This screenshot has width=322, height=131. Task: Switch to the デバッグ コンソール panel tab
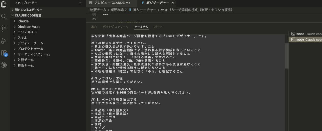(116, 27)
